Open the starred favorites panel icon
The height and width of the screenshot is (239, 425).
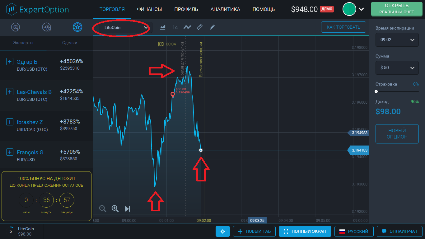(x=77, y=27)
